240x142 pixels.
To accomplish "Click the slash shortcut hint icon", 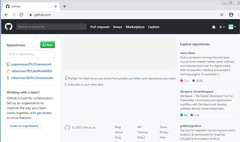I will tap(82, 27).
